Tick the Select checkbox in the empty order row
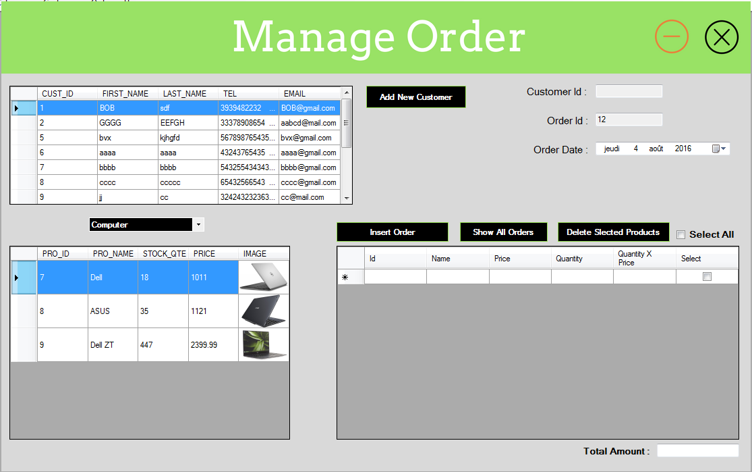The image size is (752, 472). (x=706, y=276)
